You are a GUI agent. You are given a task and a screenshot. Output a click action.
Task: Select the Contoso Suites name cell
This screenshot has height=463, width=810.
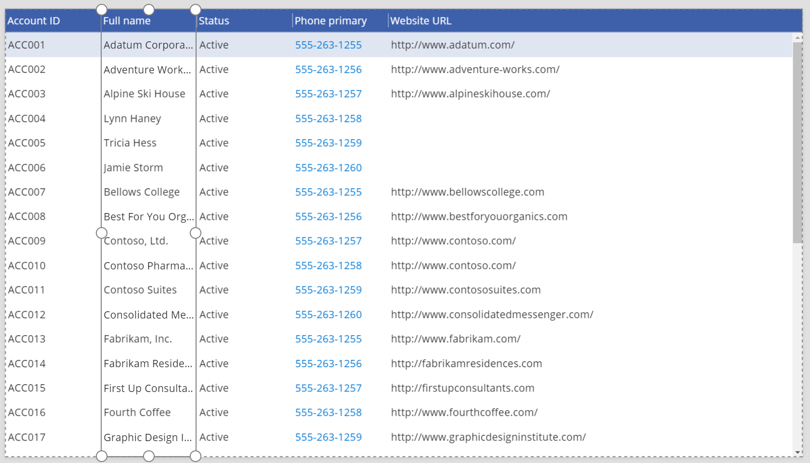coord(140,290)
